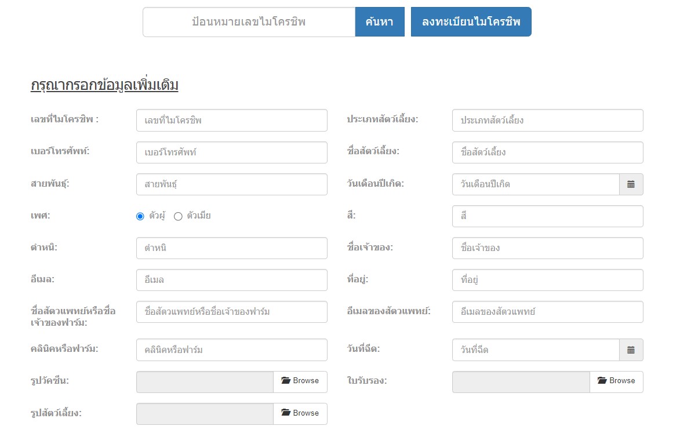The width and height of the screenshot is (680, 433).
Task: Open calendar icon for วันที่ฉีด field
Action: click(631, 350)
